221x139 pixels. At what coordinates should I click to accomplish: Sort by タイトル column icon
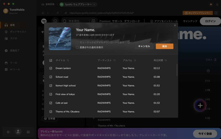click(x=68, y=60)
